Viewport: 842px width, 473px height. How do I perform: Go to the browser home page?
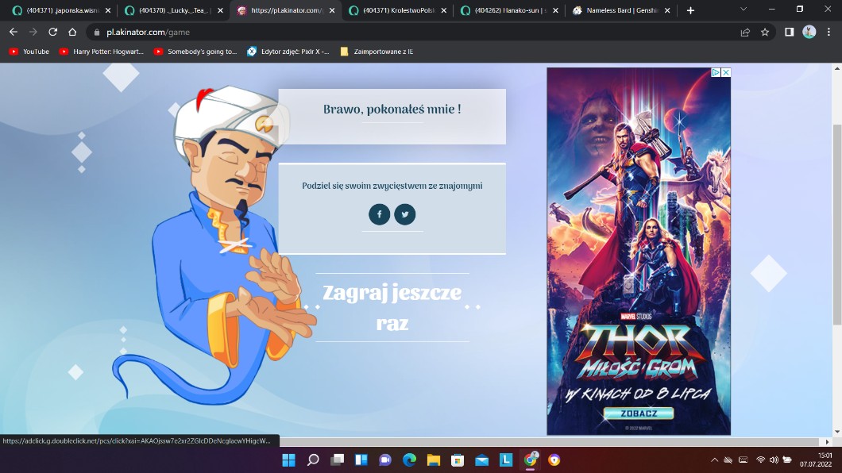[x=72, y=32]
